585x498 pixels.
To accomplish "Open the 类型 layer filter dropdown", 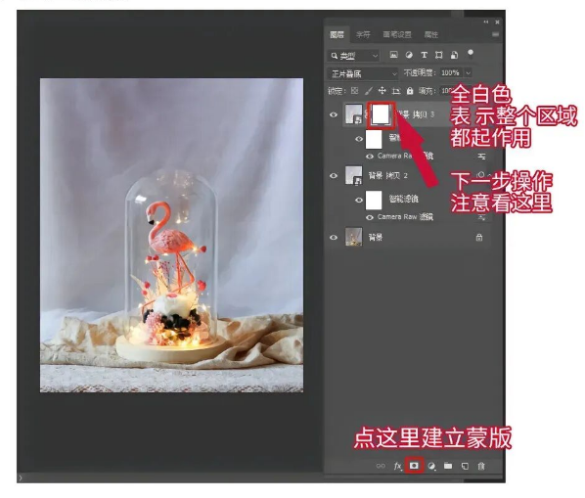I will (x=354, y=56).
